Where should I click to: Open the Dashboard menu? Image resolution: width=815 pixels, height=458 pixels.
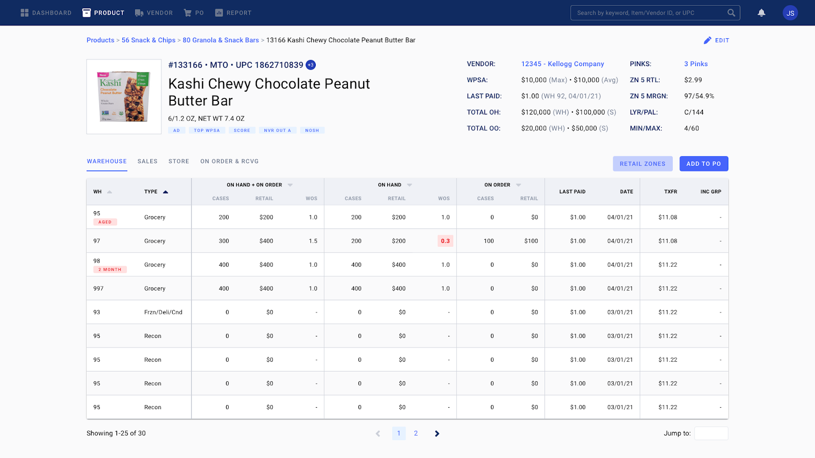click(46, 13)
